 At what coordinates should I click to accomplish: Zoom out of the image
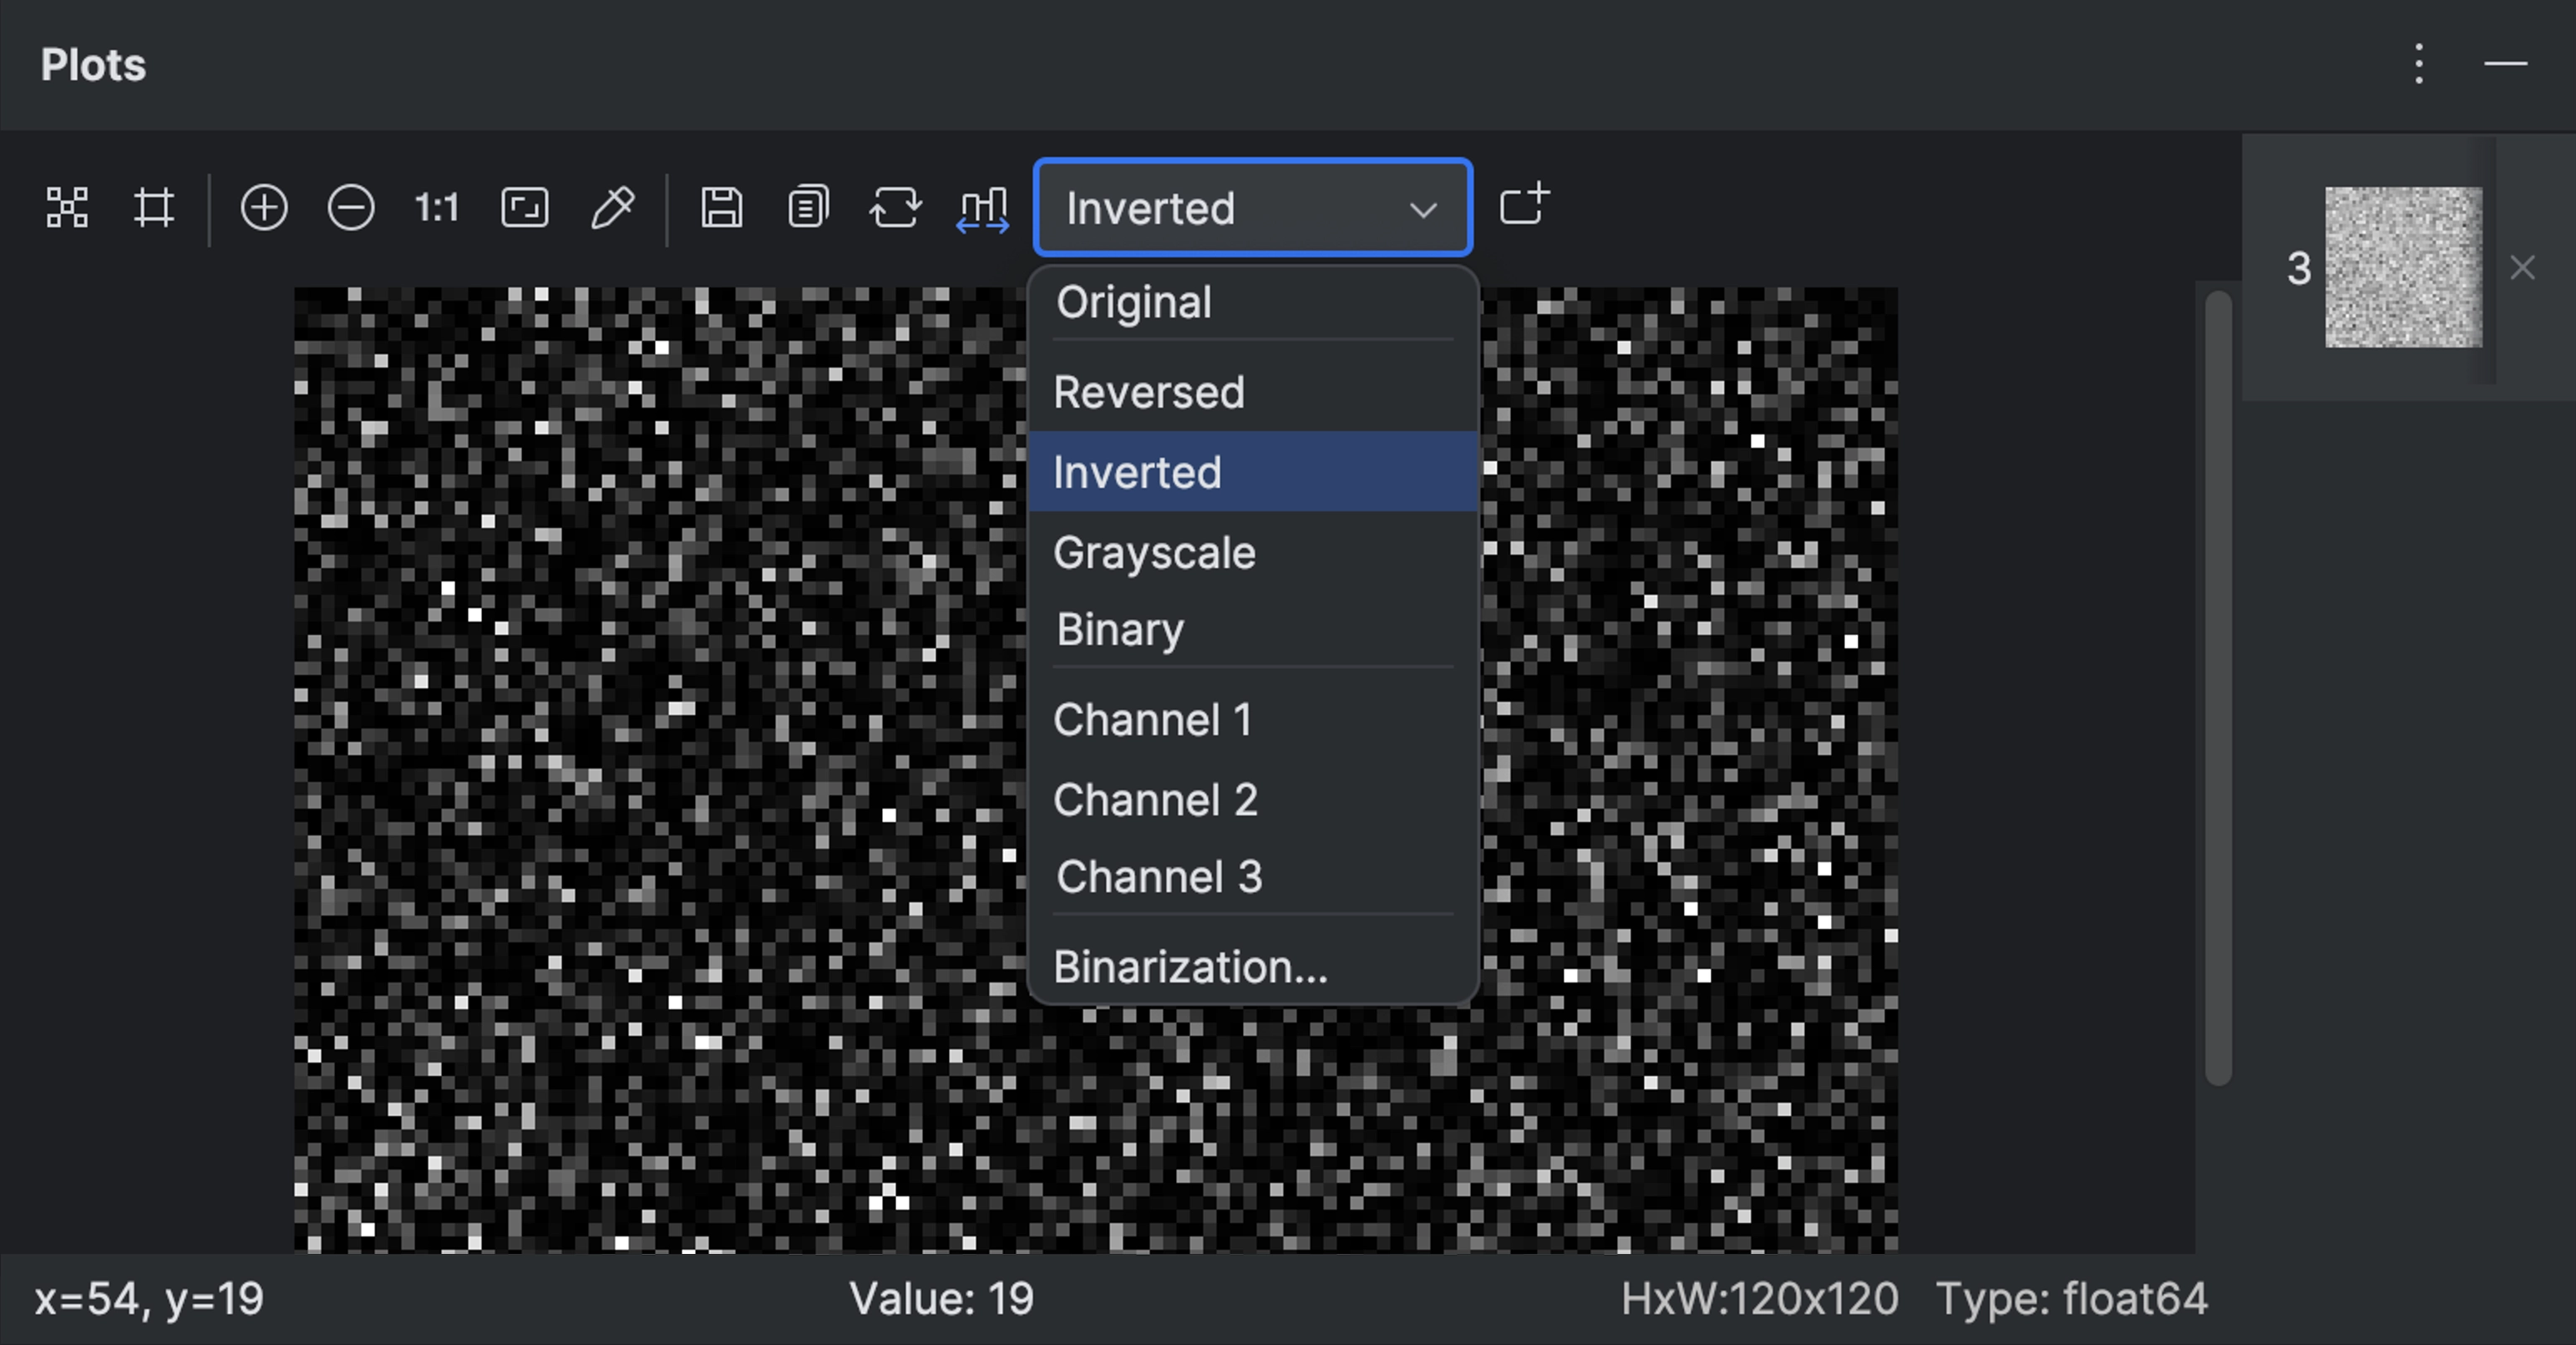click(350, 208)
